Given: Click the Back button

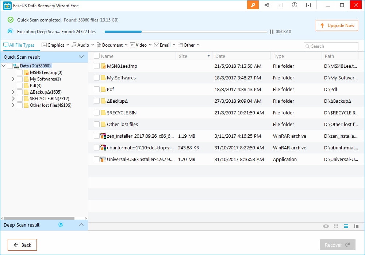Looking at the screenshot, I should (22, 245).
